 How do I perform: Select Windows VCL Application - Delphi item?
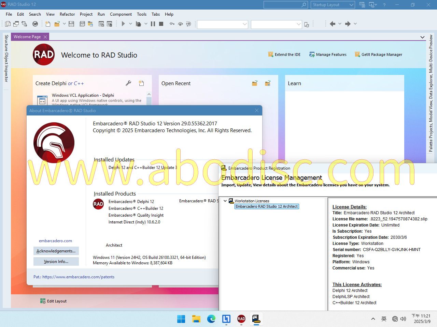pyautogui.click(x=91, y=100)
